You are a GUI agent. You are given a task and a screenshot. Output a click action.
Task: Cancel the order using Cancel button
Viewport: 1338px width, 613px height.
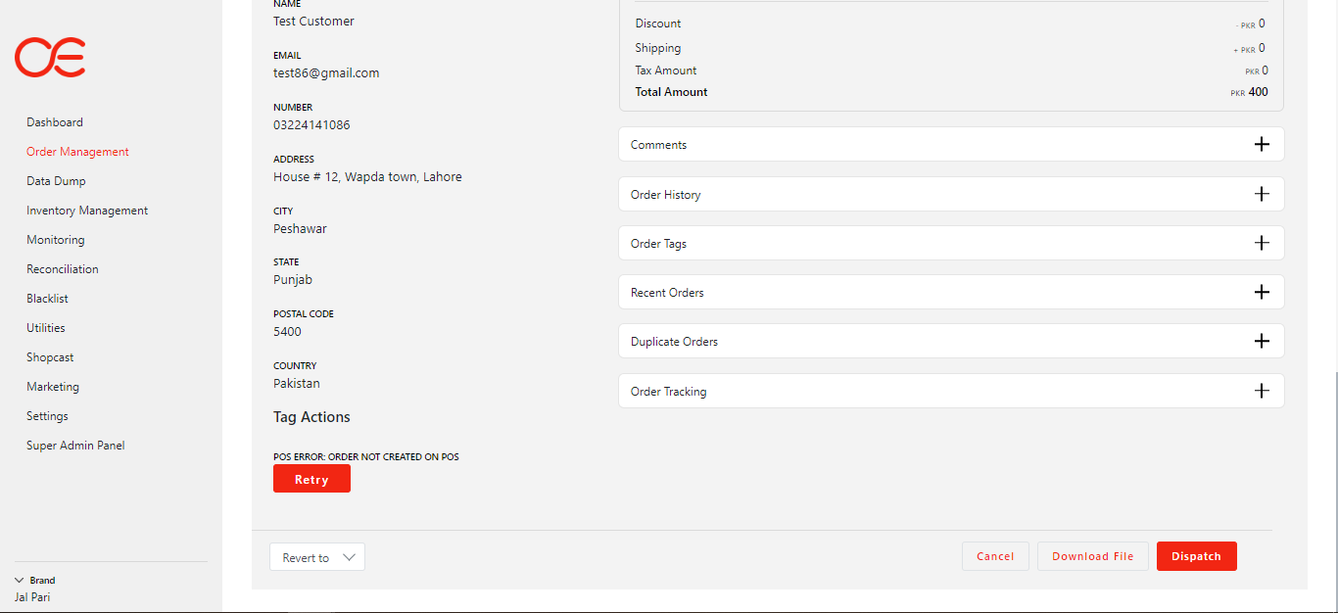[x=995, y=556]
